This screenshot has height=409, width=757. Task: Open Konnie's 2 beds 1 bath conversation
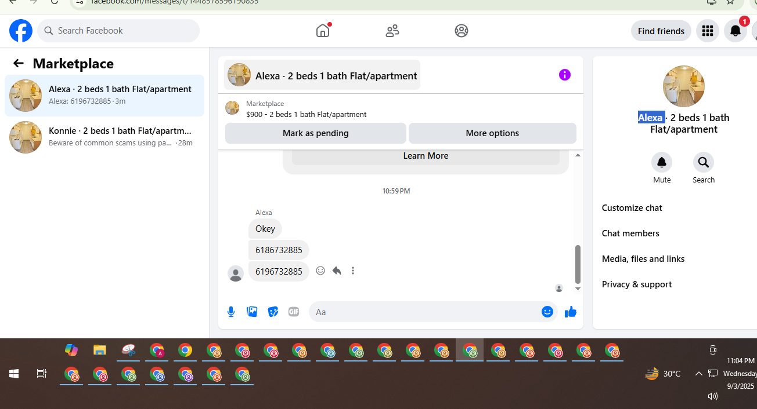pyautogui.click(x=104, y=137)
